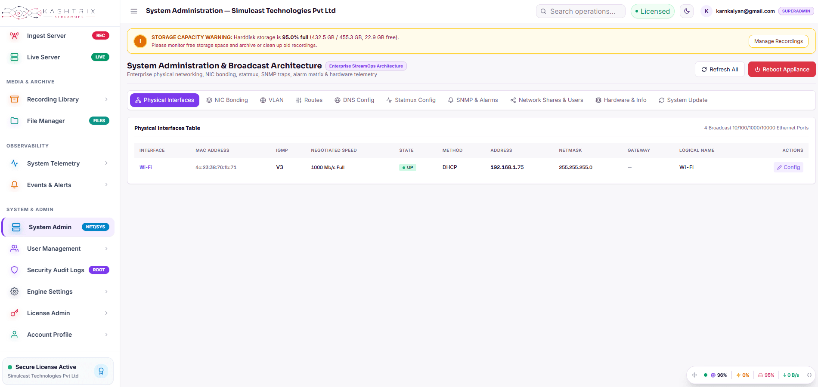
Task: Switch to dark mode moon icon
Action: pos(687,11)
